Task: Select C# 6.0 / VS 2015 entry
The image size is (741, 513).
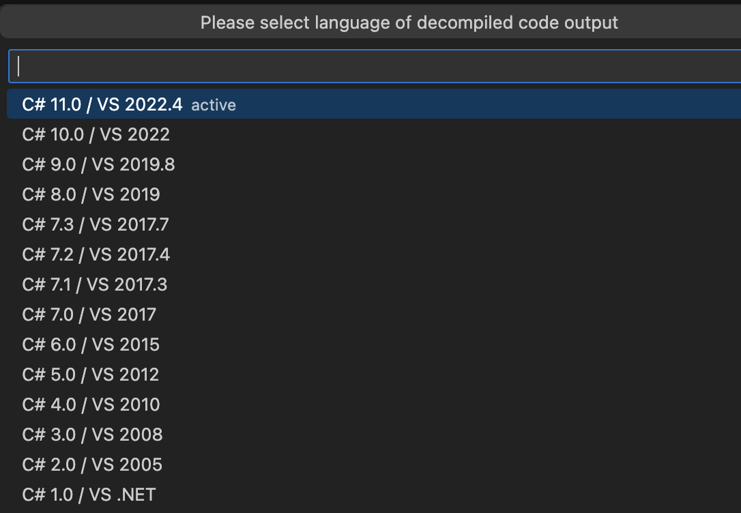Action: (x=90, y=345)
